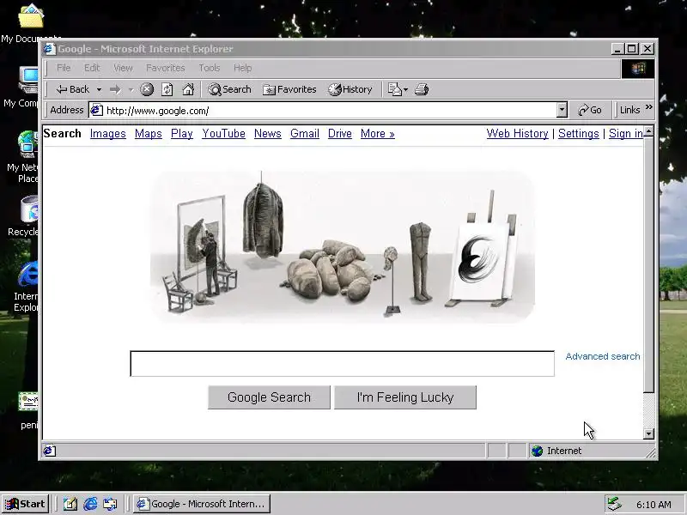
Task: Open the Play link
Action: [182, 134]
